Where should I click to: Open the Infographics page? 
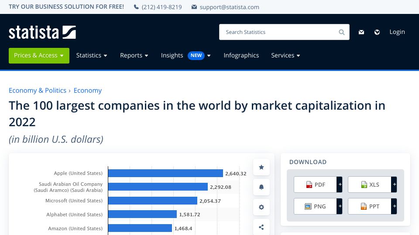point(241,55)
